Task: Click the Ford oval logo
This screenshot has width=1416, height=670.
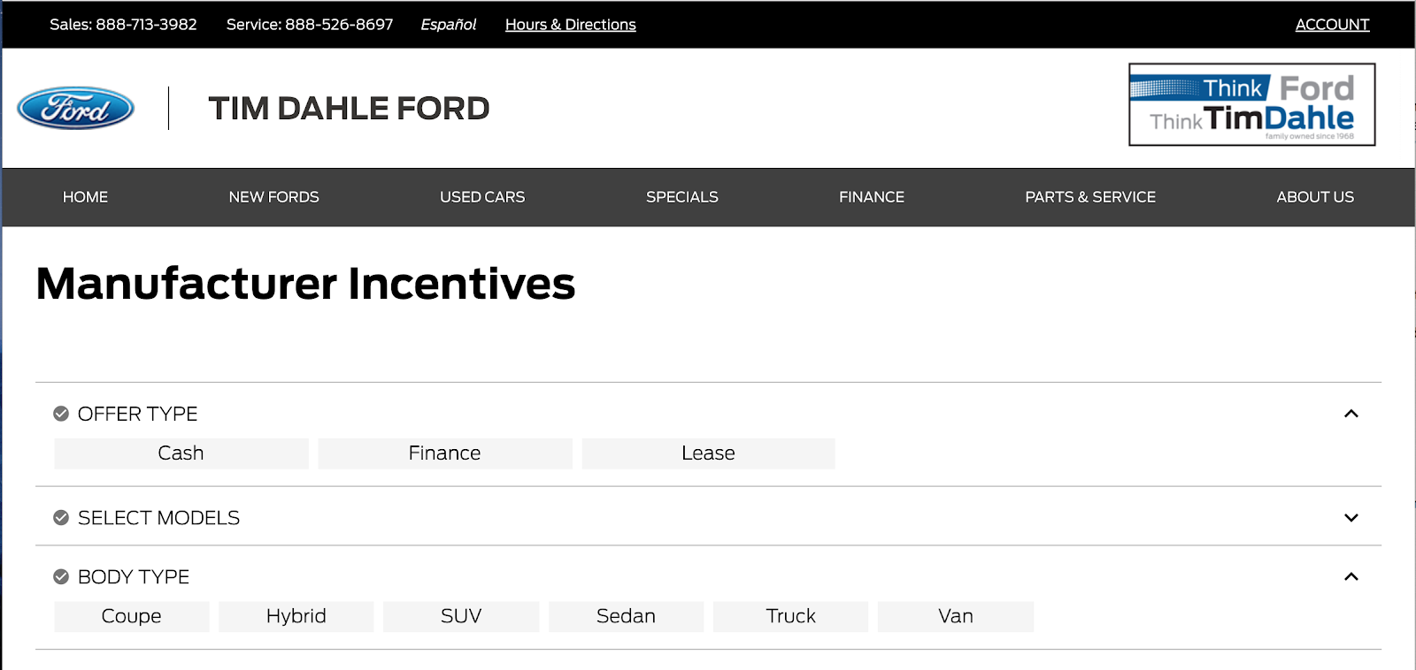Action: [76, 108]
